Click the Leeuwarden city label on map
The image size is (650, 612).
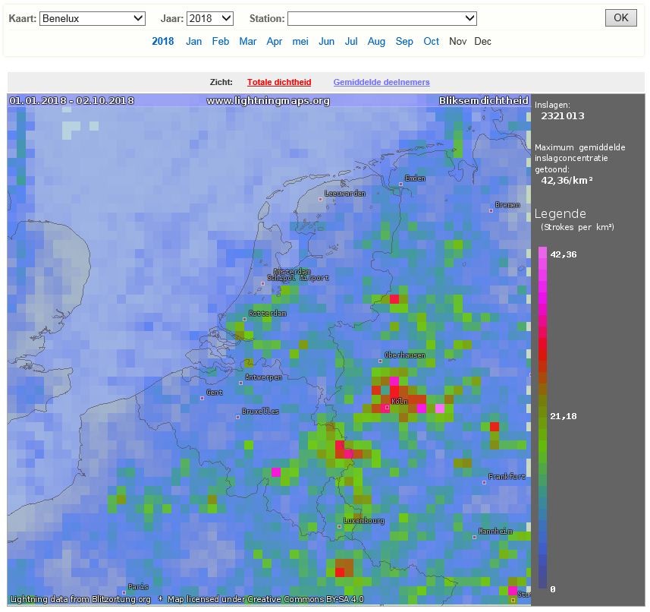(345, 194)
